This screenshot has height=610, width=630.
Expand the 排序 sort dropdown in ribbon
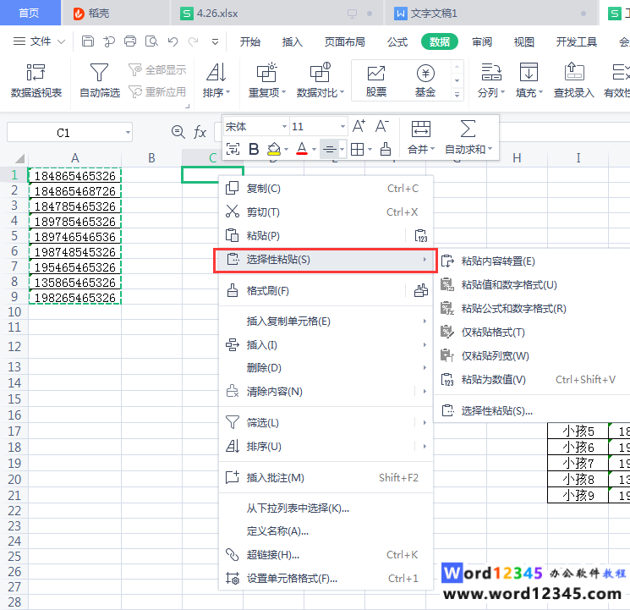(228, 92)
